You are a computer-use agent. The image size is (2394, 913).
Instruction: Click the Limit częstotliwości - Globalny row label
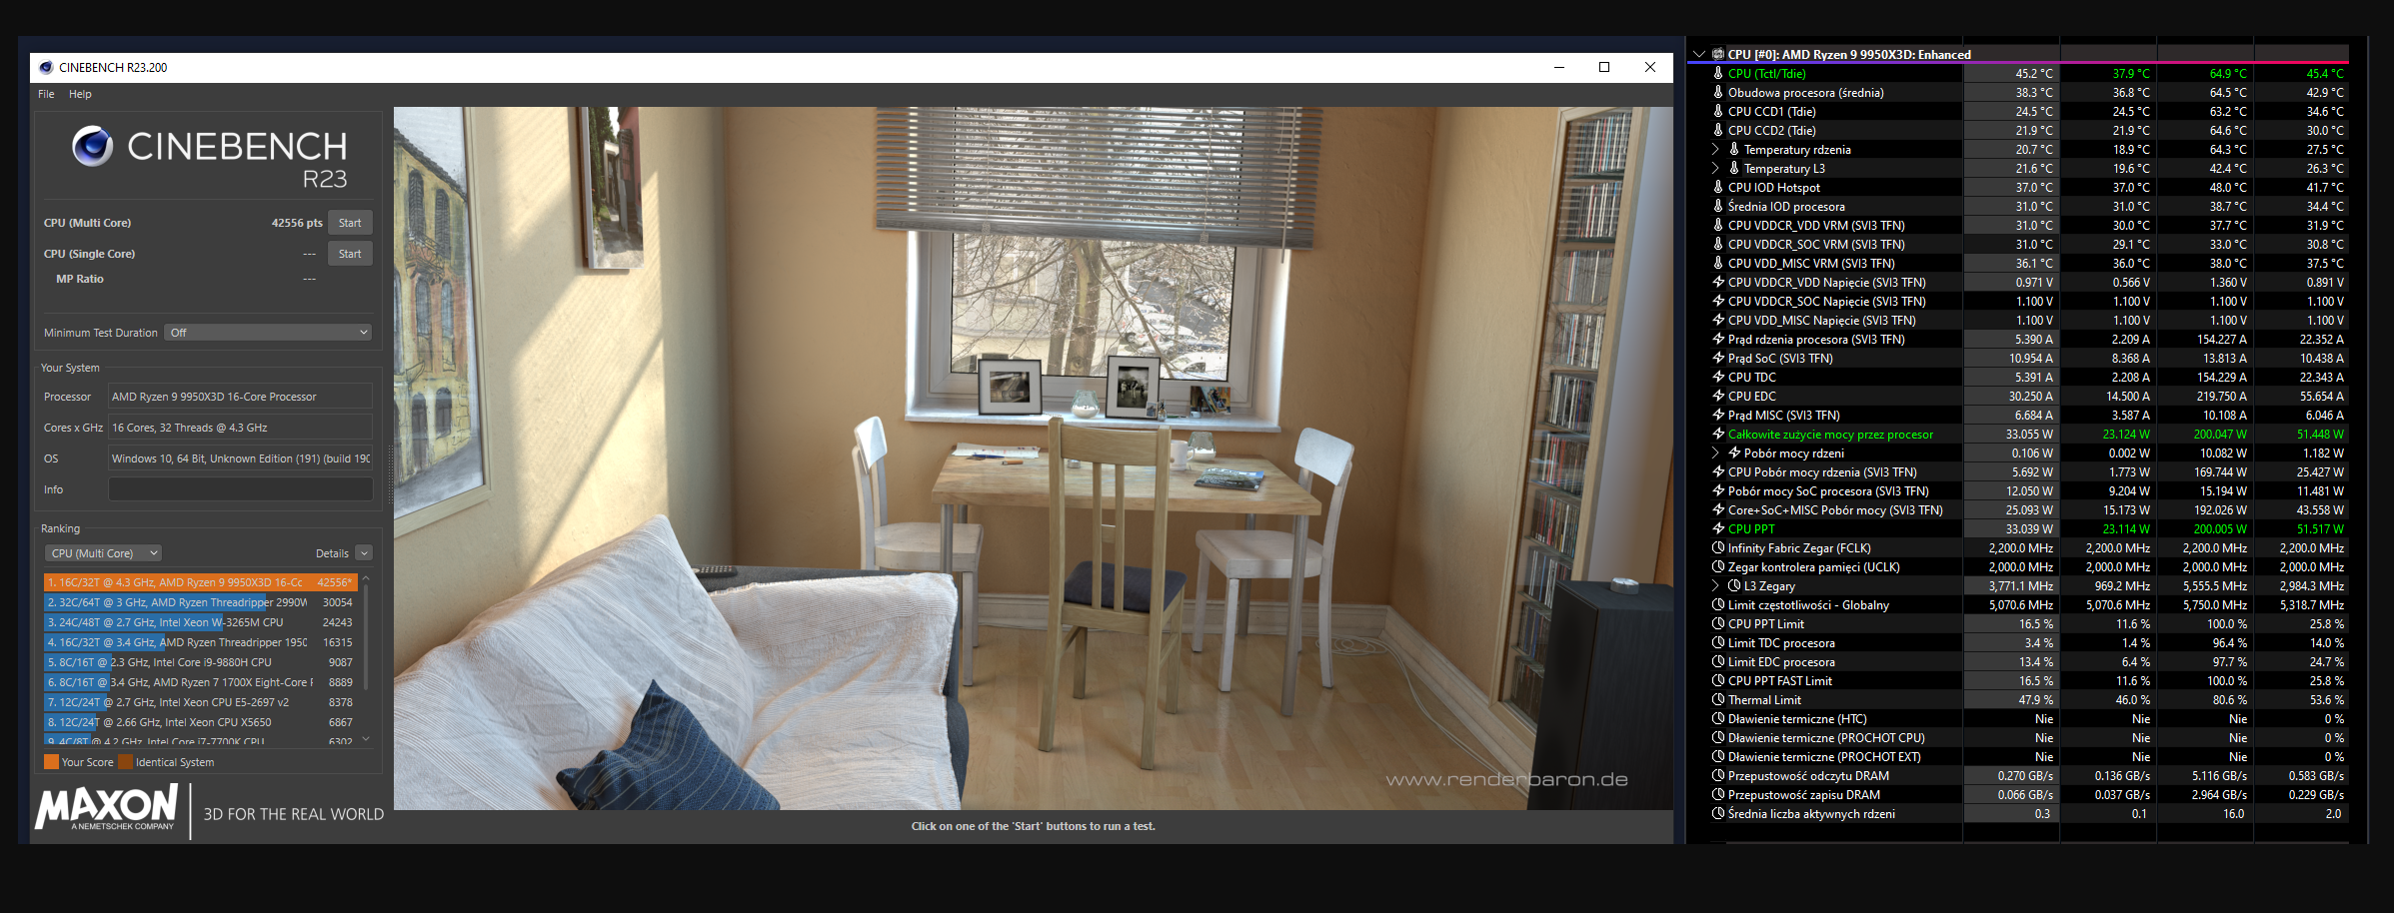coord(1808,604)
